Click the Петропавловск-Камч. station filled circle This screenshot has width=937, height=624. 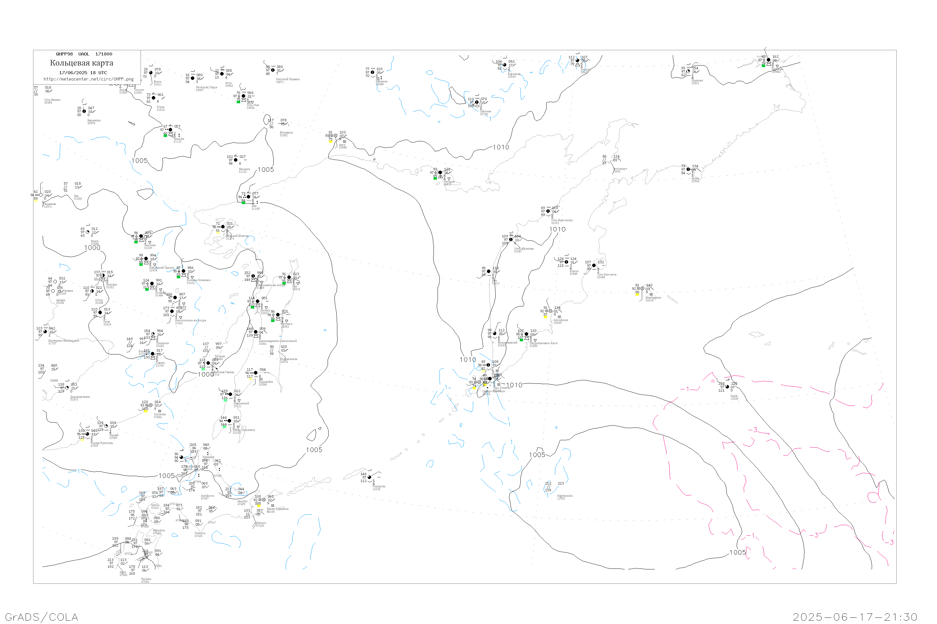pos(526,334)
